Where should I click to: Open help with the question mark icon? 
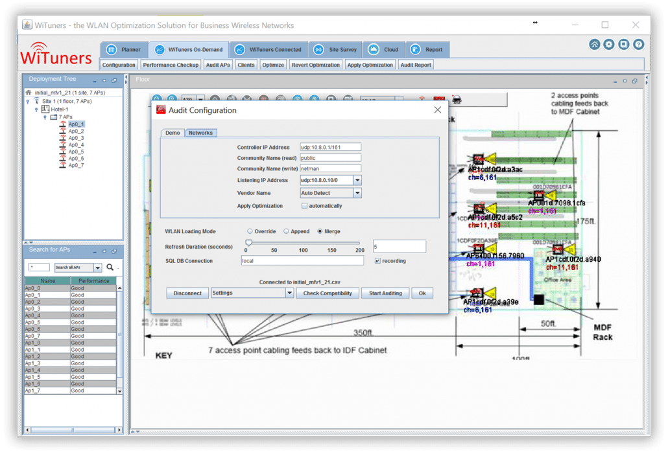point(638,44)
